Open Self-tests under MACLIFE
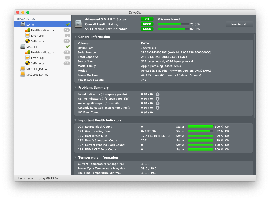 click(x=37, y=63)
